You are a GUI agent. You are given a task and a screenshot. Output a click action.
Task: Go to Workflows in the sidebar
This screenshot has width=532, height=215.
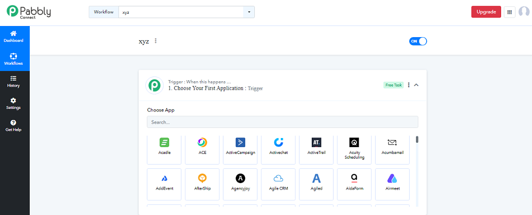(x=14, y=59)
